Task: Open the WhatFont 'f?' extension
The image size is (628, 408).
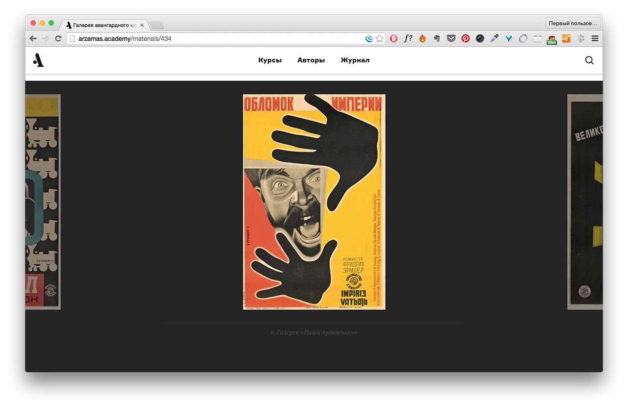Action: (x=408, y=38)
